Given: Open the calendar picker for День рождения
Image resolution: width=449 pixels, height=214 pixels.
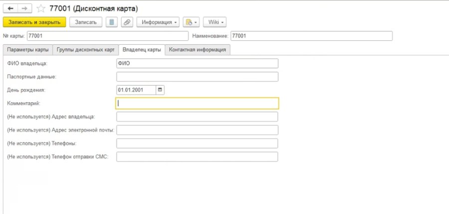Looking at the screenshot, I should 160,90.
